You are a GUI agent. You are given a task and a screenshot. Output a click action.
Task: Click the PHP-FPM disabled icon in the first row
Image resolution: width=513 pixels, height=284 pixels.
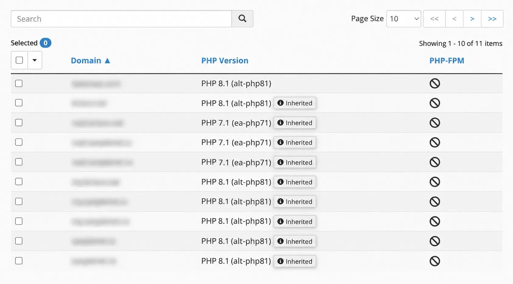(x=435, y=83)
